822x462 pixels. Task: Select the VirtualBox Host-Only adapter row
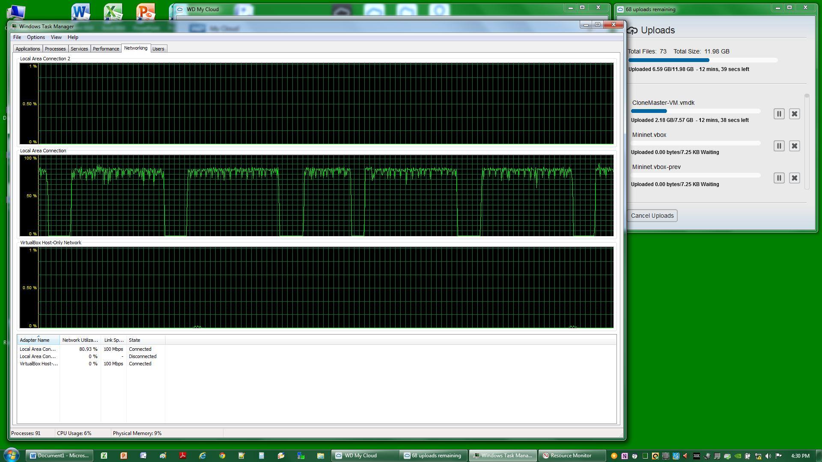click(39, 364)
